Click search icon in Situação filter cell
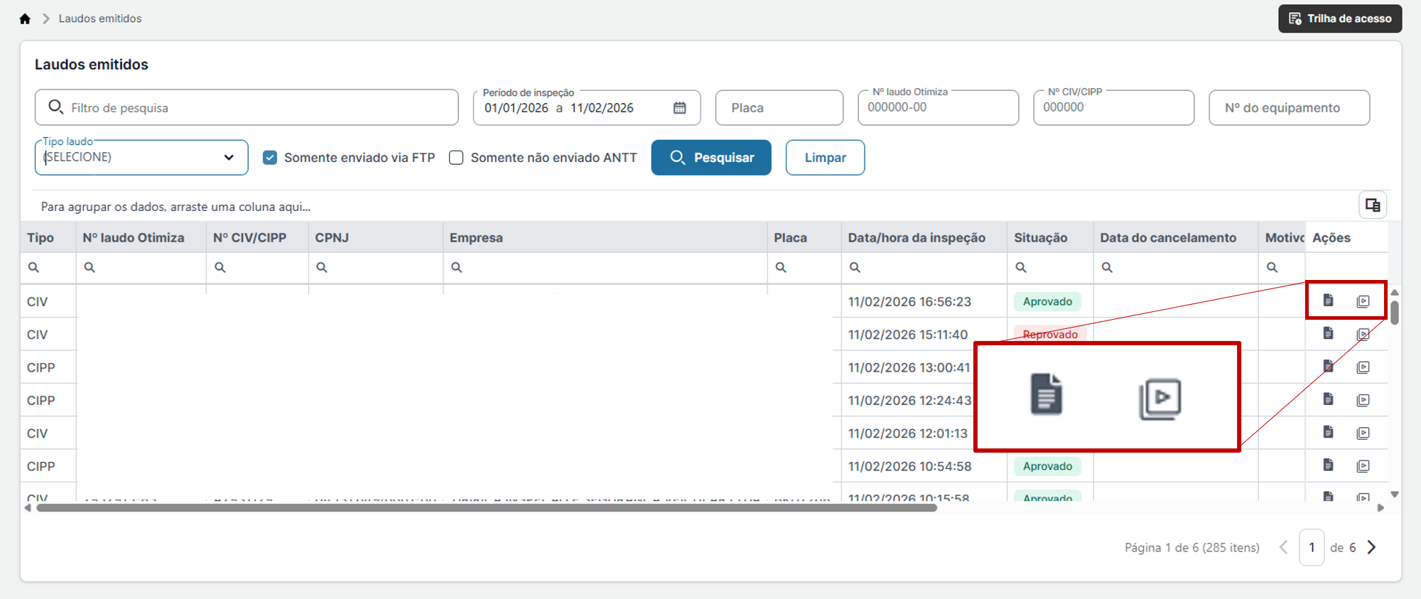The height and width of the screenshot is (599, 1421). click(x=1021, y=268)
